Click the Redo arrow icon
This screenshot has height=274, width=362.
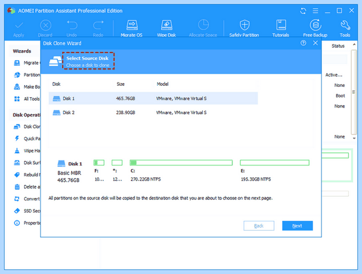tap(98, 25)
